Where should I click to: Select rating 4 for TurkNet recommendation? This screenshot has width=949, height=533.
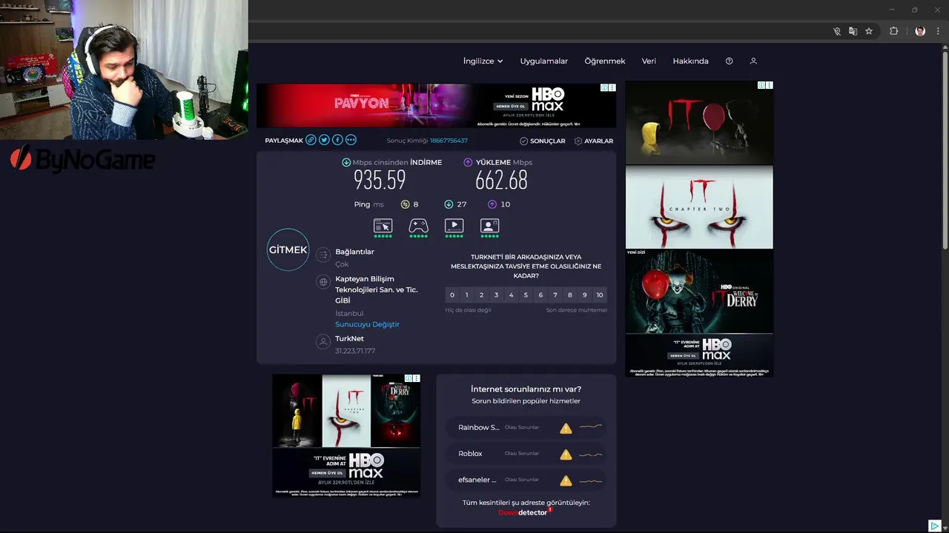(x=511, y=295)
